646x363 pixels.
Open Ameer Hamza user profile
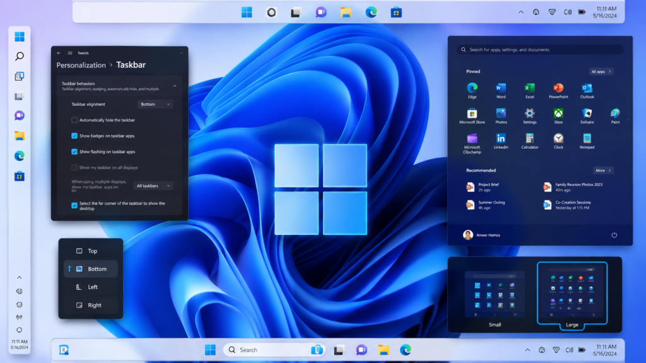point(481,235)
